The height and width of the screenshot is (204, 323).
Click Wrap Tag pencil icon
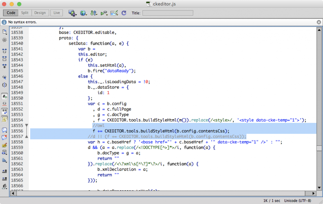(x=4, y=145)
